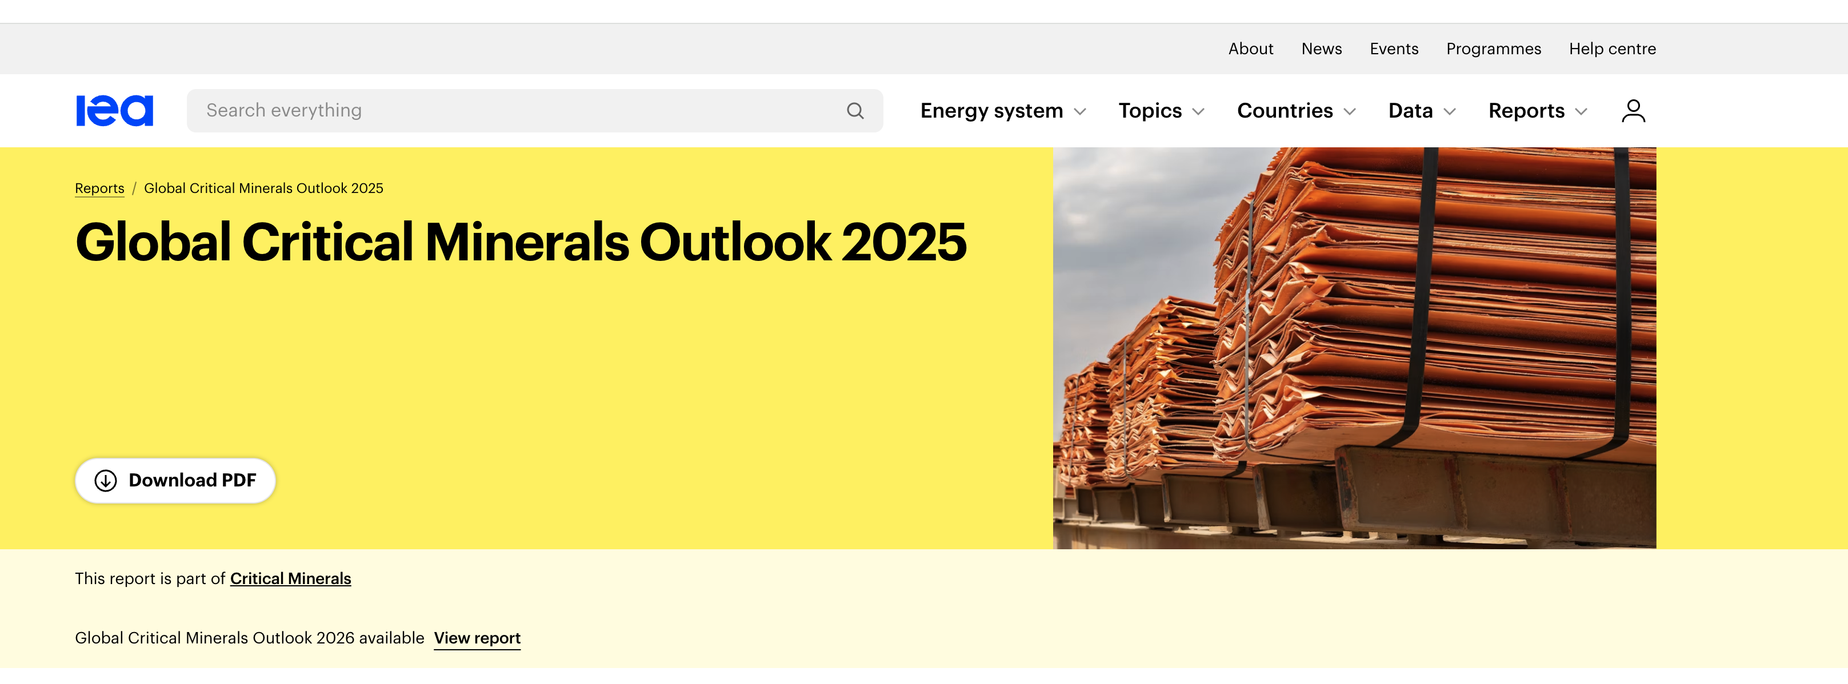
Task: Click text Global Critical Minerals Outlook 2026 available
Action: coord(250,638)
